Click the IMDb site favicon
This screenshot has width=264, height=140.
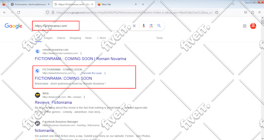38,95
